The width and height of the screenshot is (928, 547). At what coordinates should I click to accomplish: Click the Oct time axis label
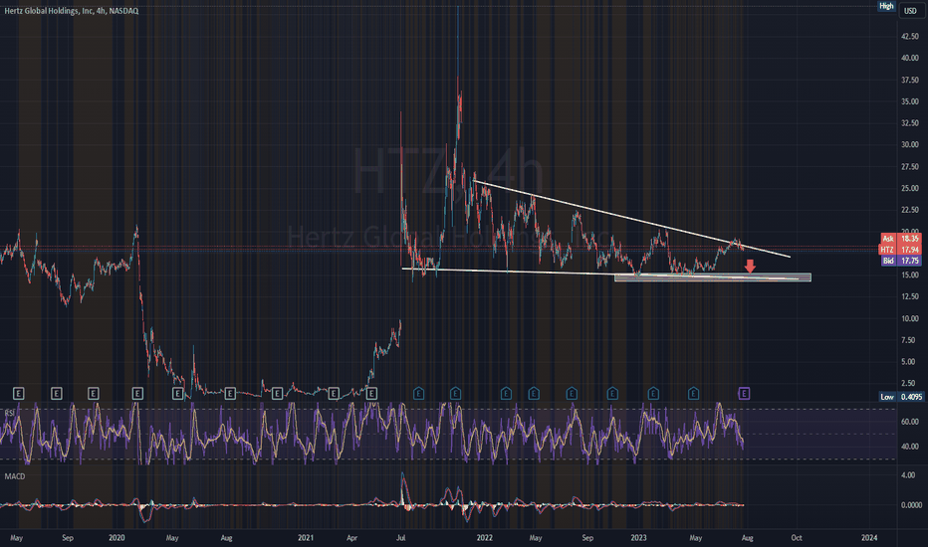[797, 537]
